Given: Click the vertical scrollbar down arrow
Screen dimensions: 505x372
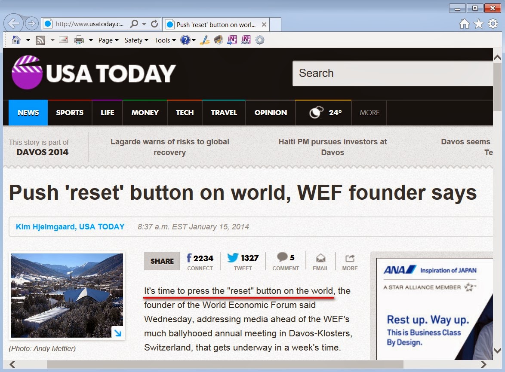Looking at the screenshot, I should click(497, 351).
